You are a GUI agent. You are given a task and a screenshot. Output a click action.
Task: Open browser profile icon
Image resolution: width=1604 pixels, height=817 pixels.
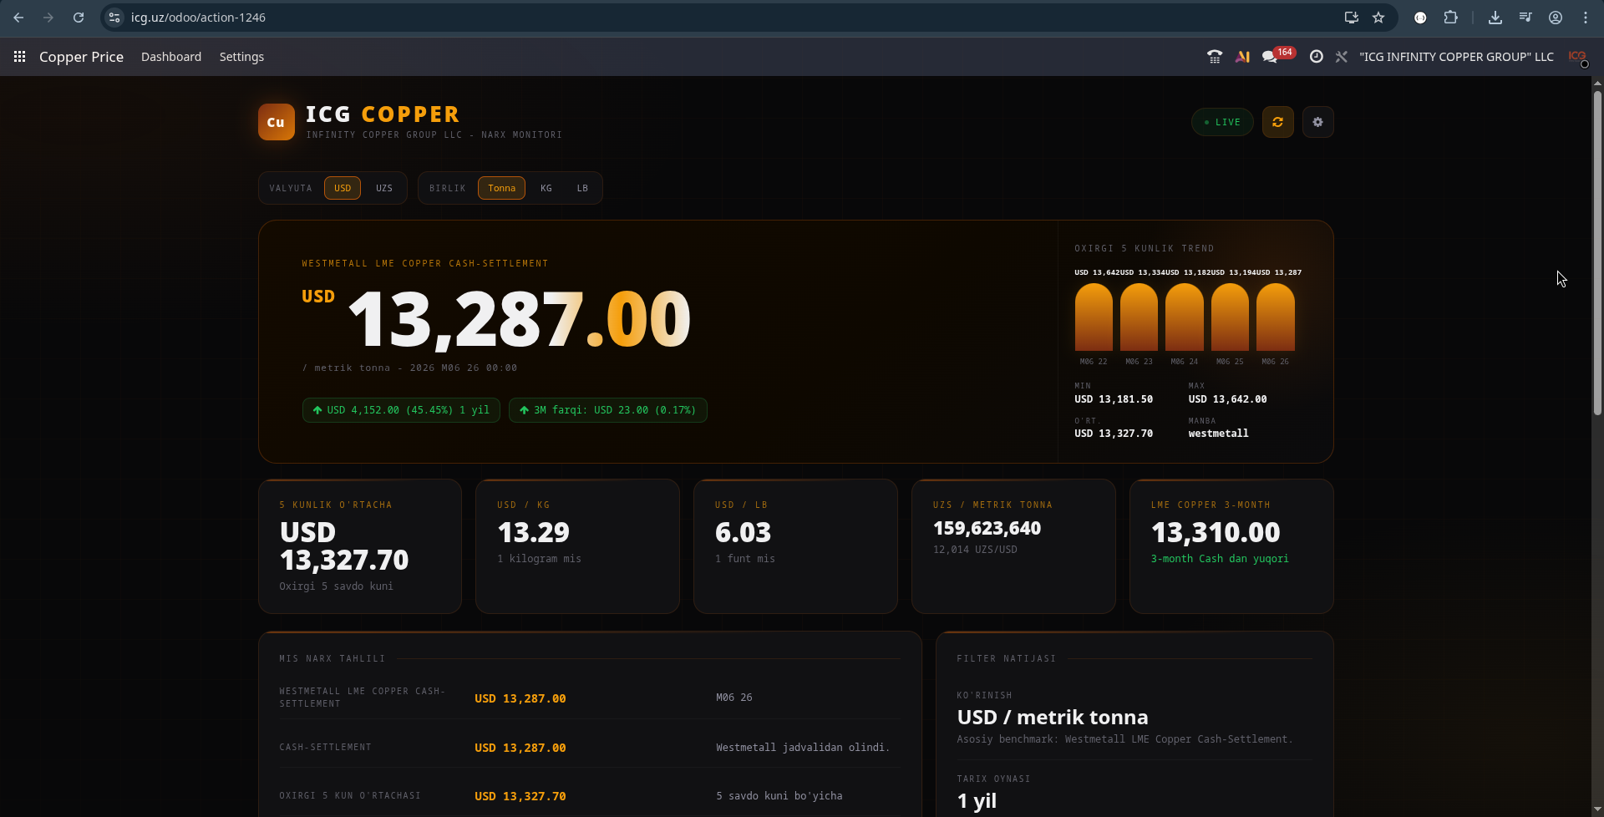point(1556,18)
